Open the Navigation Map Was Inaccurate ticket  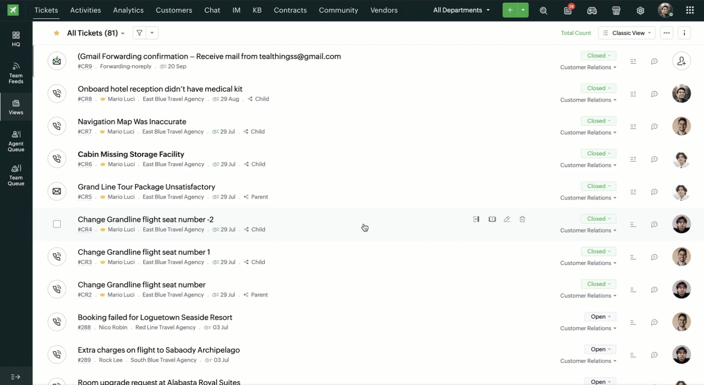point(132,122)
